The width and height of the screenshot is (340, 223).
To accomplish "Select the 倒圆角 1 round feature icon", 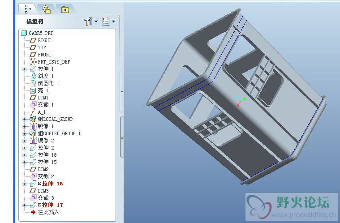I will tap(33, 83).
